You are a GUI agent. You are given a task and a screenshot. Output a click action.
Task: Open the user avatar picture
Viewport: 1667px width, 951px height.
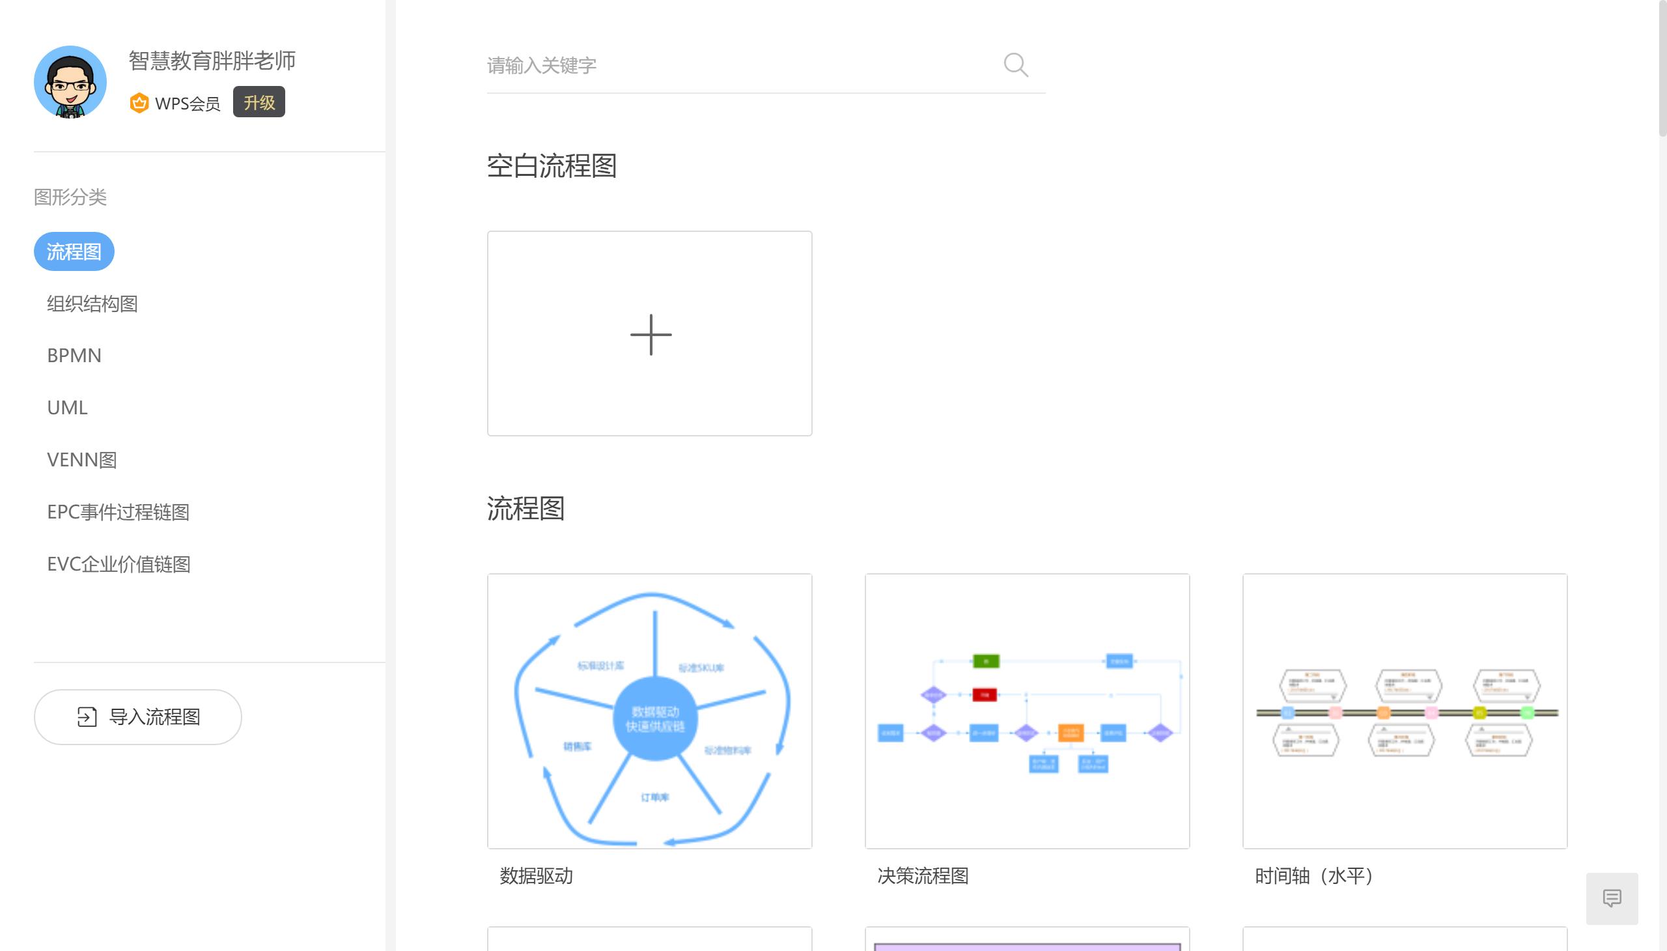point(70,81)
